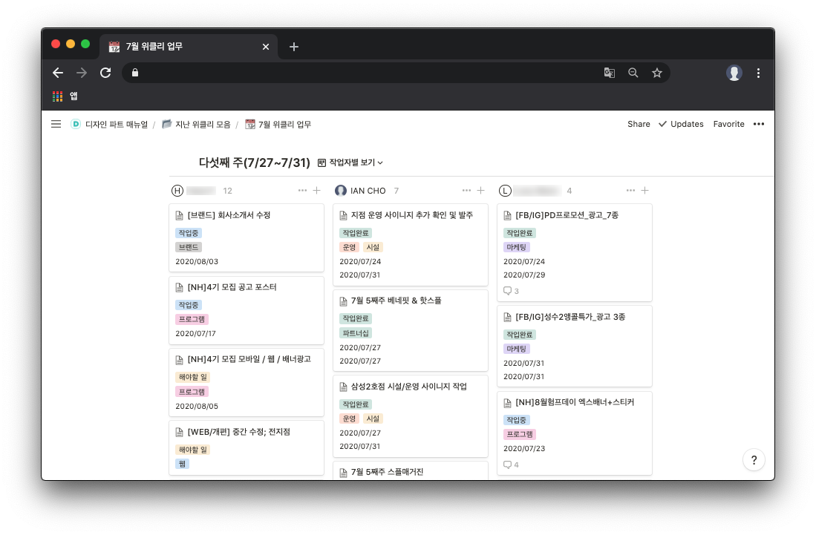The width and height of the screenshot is (816, 535).
Task: Select the 7월 위클리 업무 browser tab
Action: [x=187, y=47]
